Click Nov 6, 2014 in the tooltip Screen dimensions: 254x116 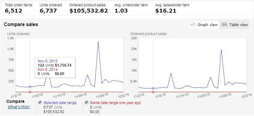click(48, 70)
